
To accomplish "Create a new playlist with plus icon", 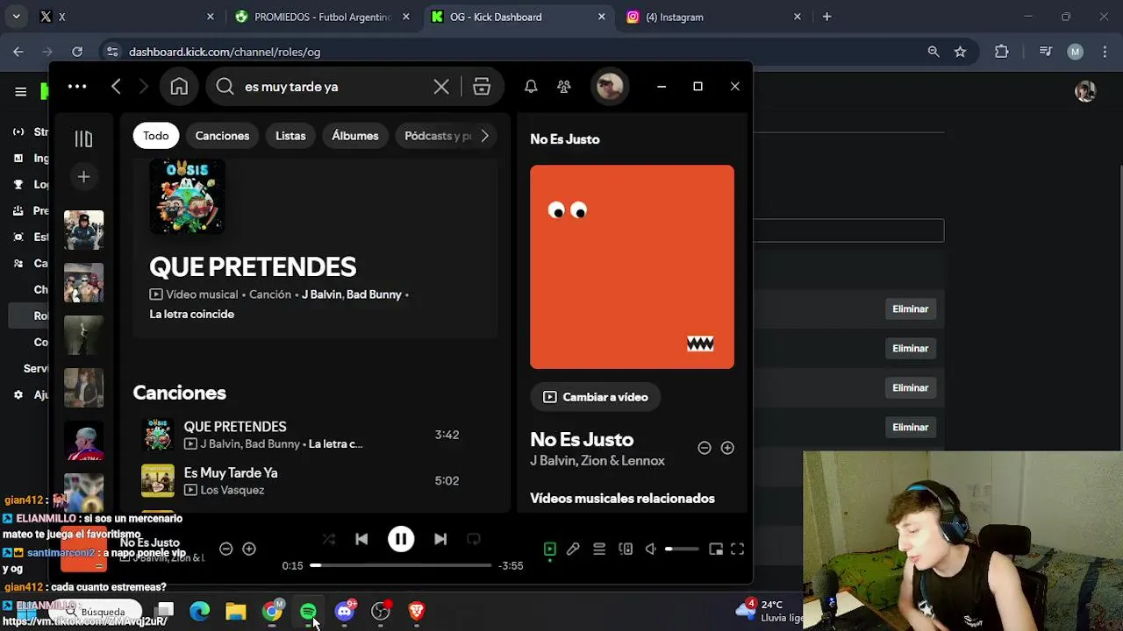I will tap(83, 177).
